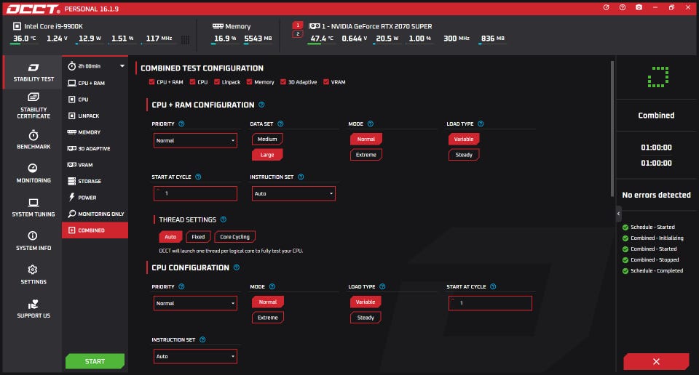699x375 pixels.
Task: Select Auto thread setting
Action: tap(170, 237)
